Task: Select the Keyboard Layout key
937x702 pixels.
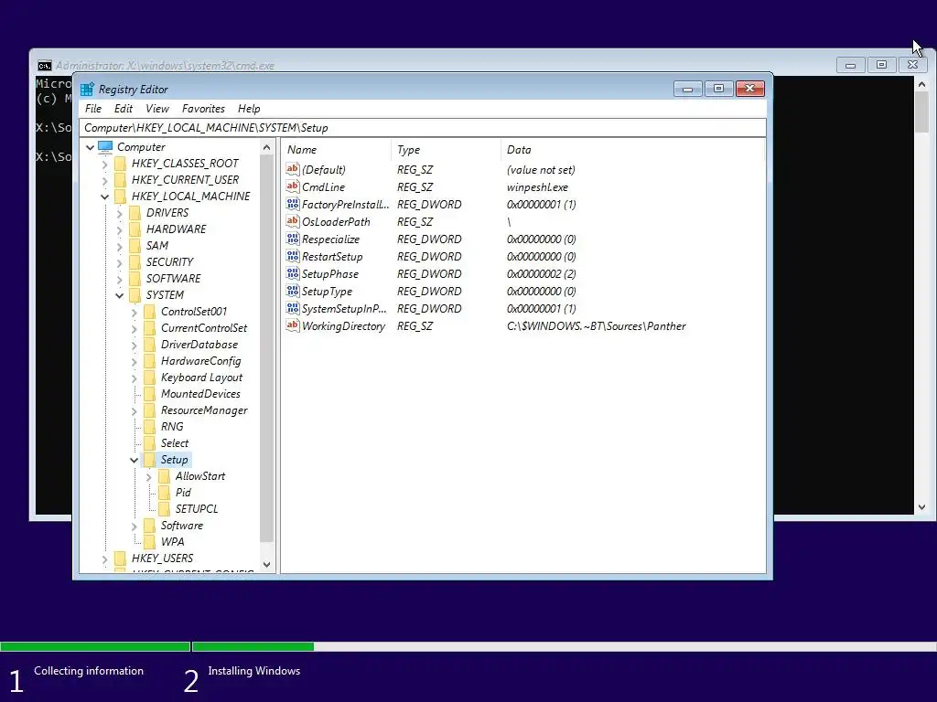Action: click(x=201, y=378)
